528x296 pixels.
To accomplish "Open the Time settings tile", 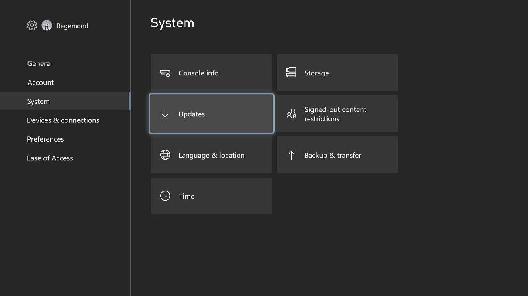I will (x=211, y=196).
